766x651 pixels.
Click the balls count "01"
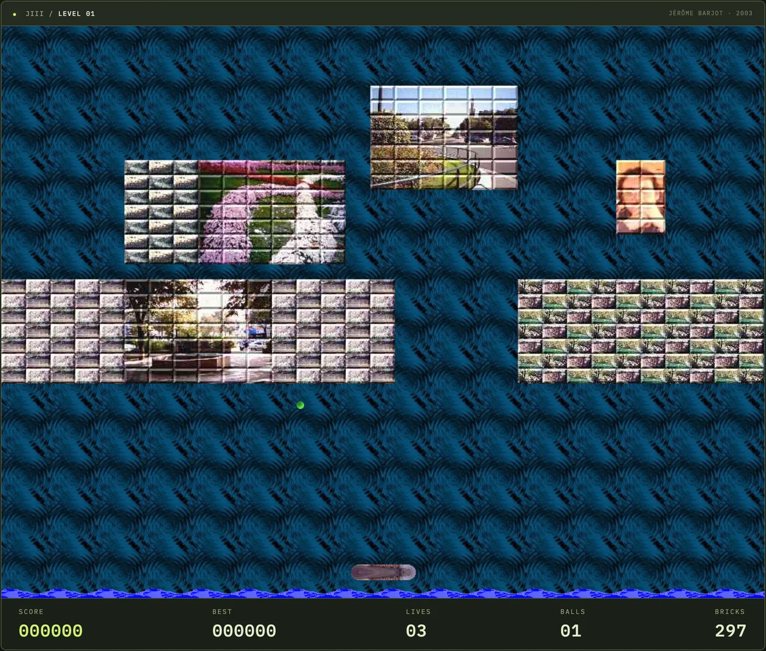571,631
